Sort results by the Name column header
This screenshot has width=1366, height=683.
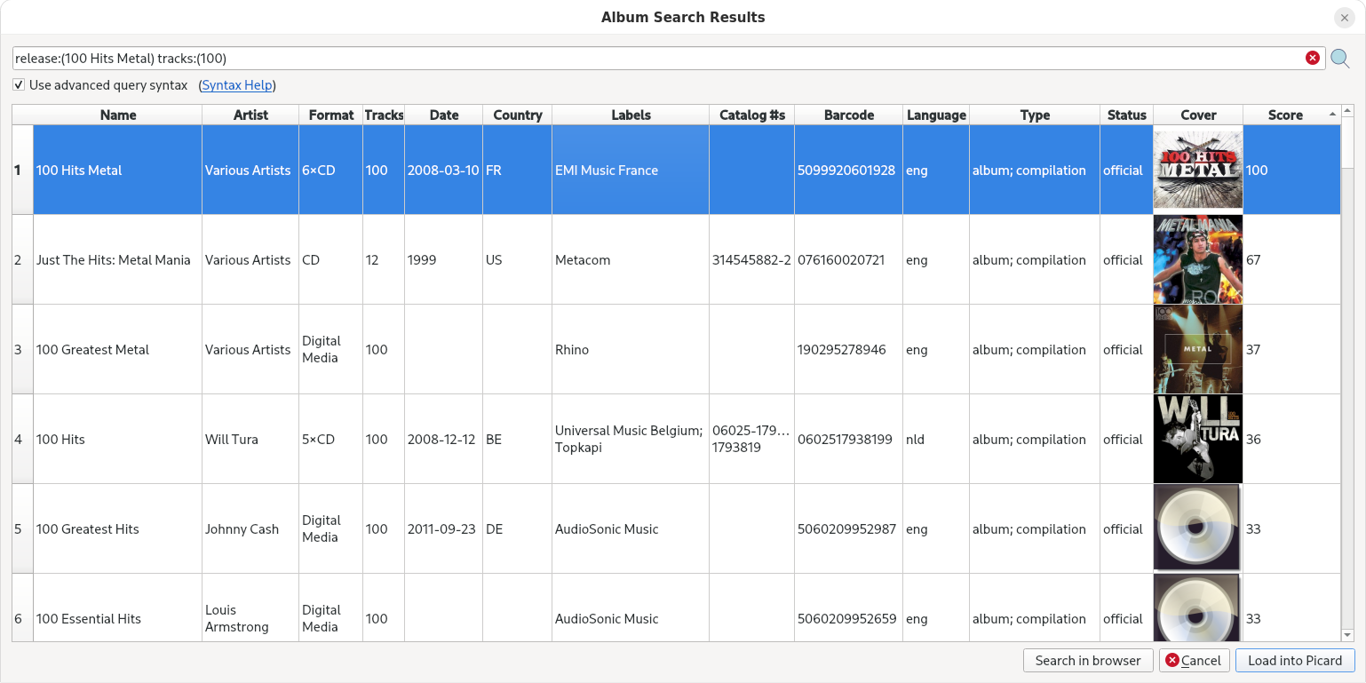pyautogui.click(x=117, y=115)
